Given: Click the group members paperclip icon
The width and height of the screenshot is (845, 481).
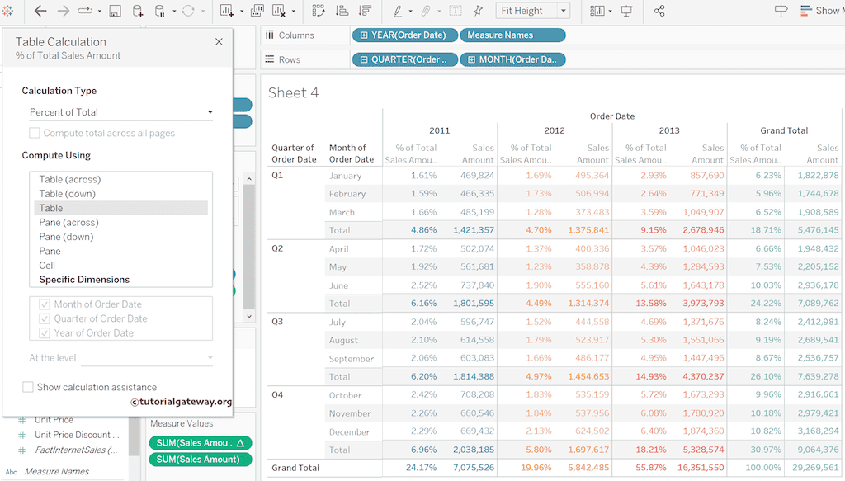Looking at the screenshot, I should point(427,11).
